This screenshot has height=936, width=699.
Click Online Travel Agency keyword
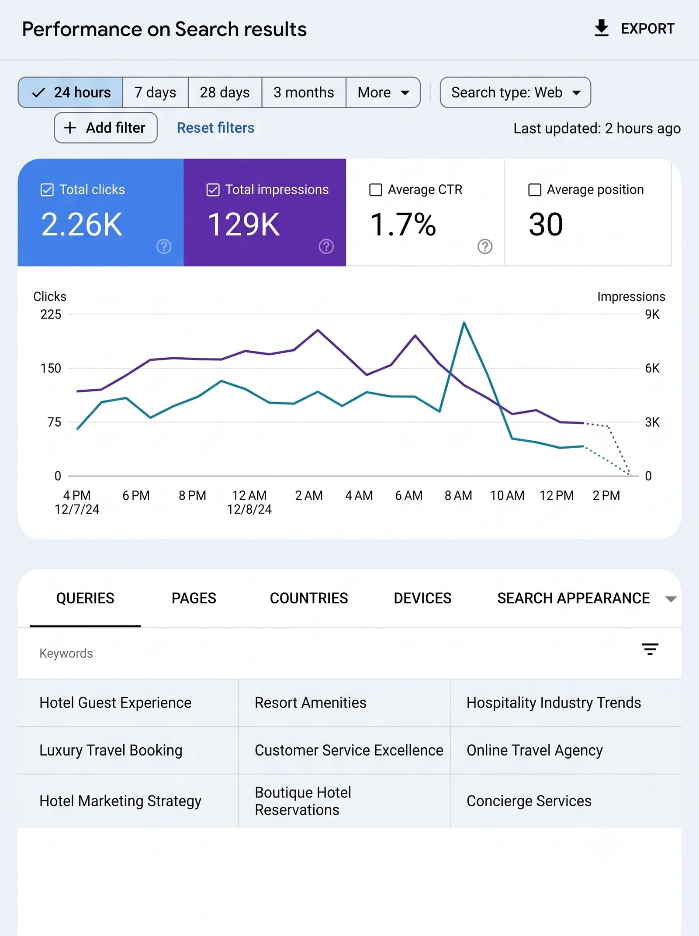(x=534, y=750)
